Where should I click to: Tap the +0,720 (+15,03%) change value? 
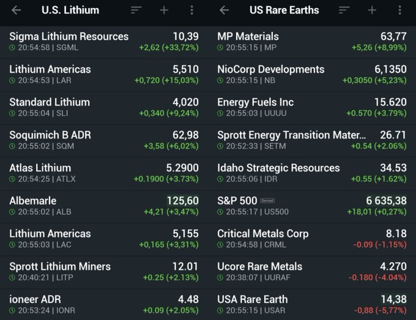click(x=166, y=80)
